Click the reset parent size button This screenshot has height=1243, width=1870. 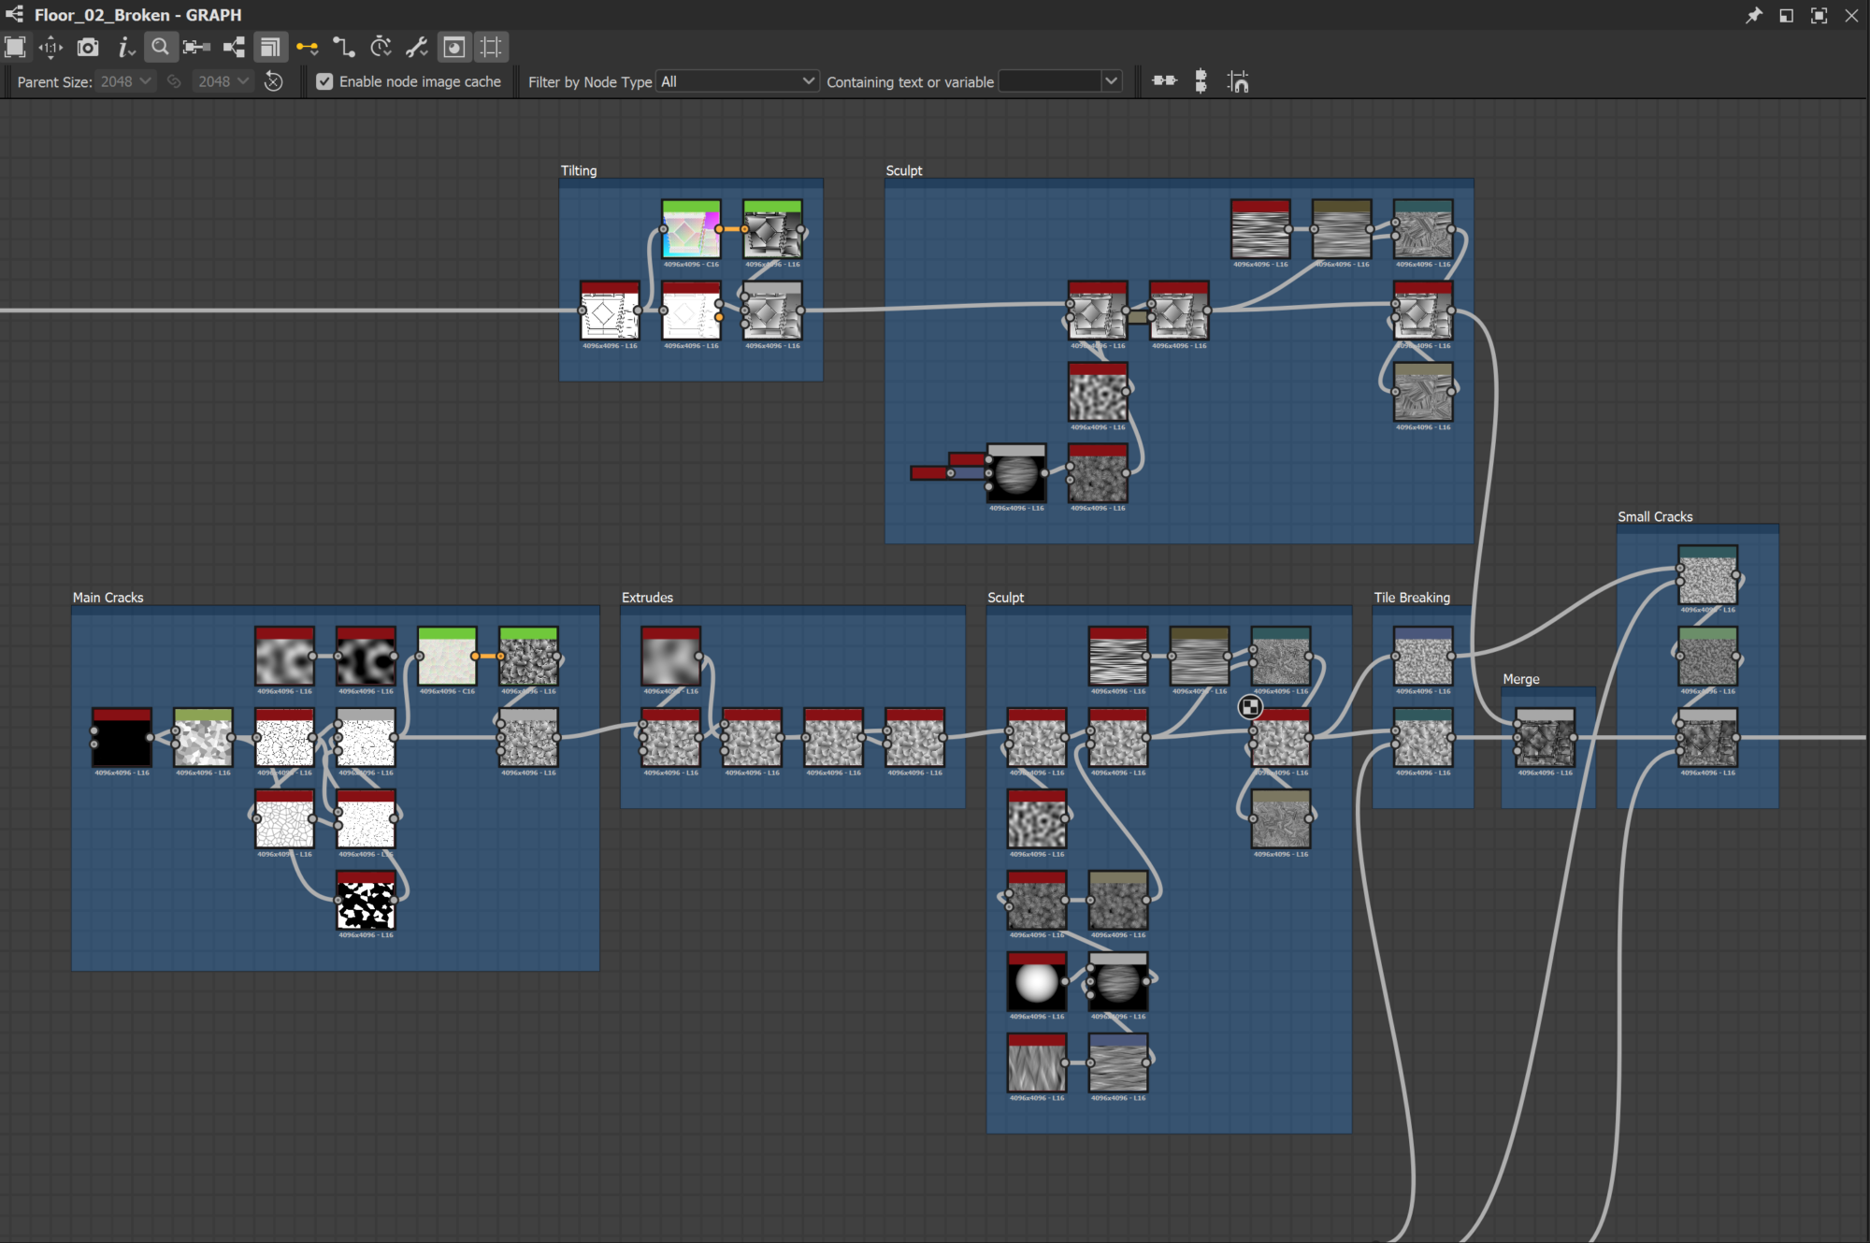(273, 81)
